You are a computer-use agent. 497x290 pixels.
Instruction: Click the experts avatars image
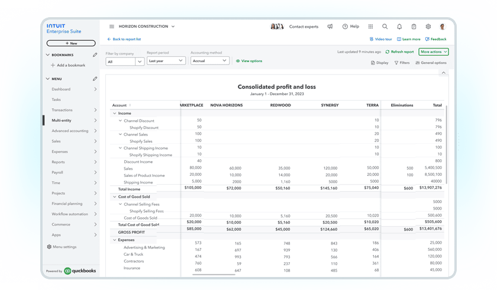pyautogui.click(x=277, y=27)
